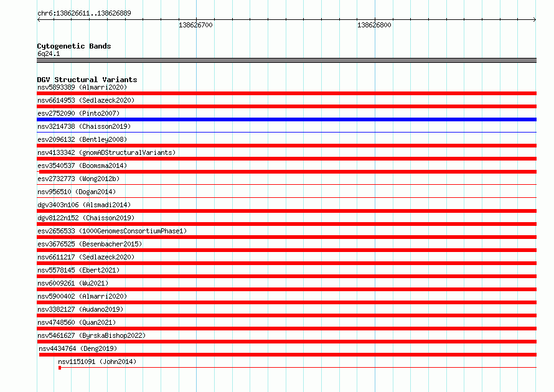Click the blue esv2752090 variant bar
This screenshot has height=392, width=554.
[x=286, y=119]
